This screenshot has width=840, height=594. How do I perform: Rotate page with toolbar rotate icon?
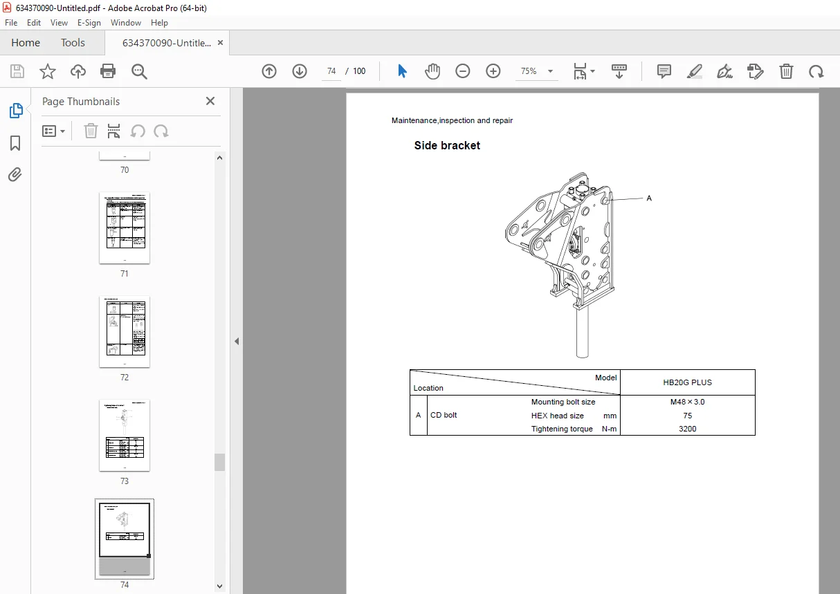[816, 71]
